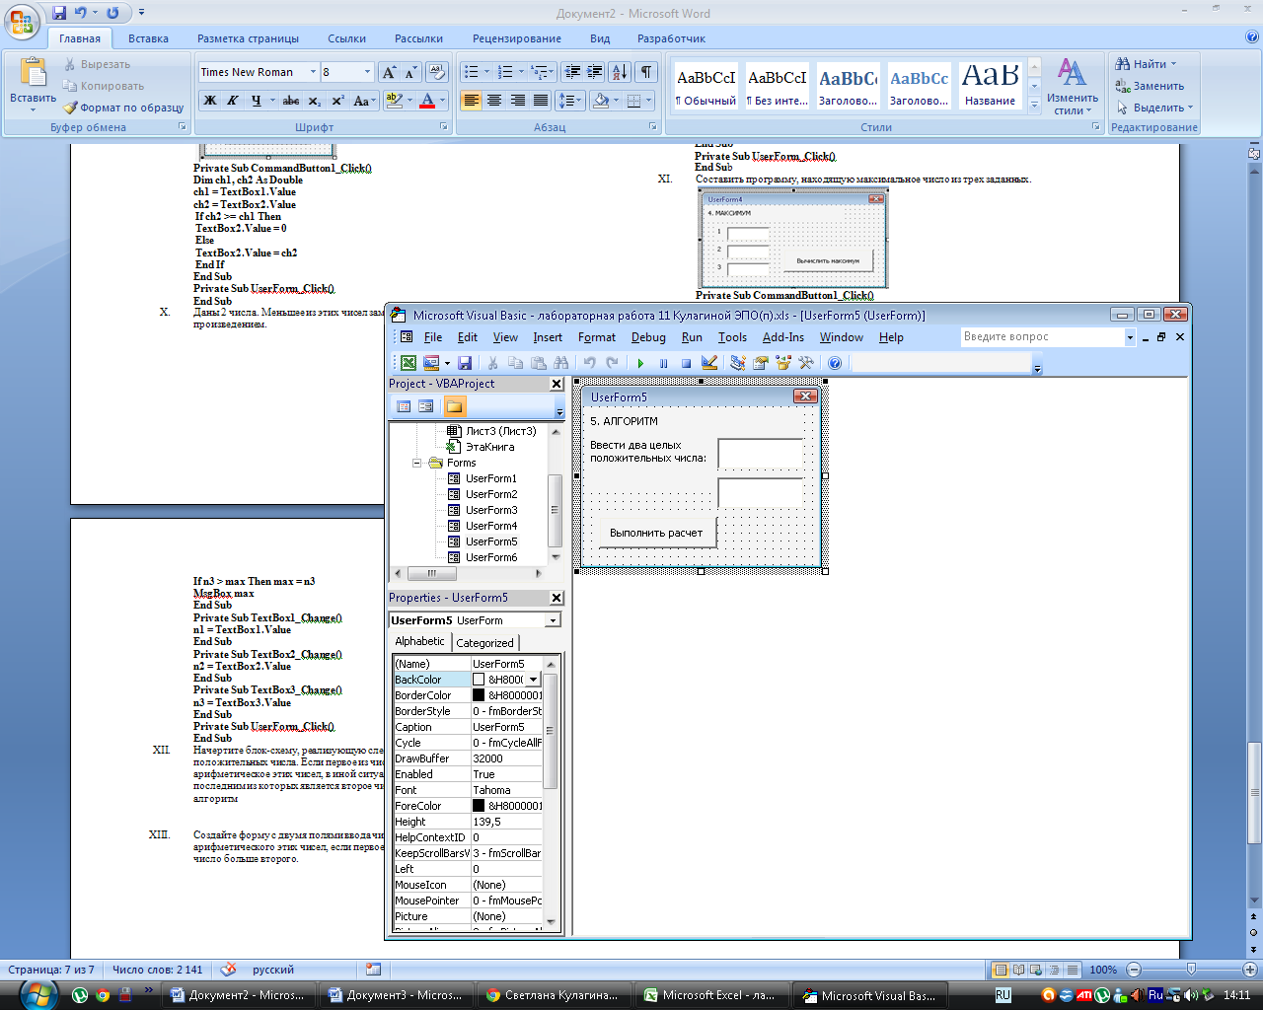Image resolution: width=1263 pixels, height=1010 pixels.
Task: Switch to Microsoft Excel taskbar button
Action: click(711, 995)
